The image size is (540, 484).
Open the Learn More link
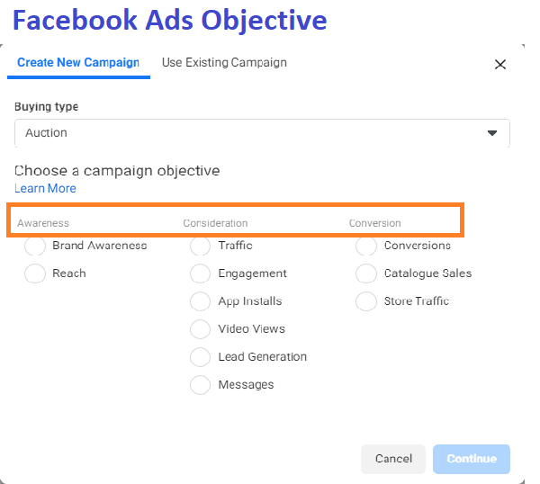tap(45, 188)
